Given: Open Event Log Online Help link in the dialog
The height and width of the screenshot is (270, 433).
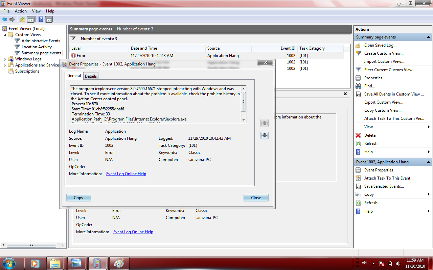Looking at the screenshot, I should point(126,174).
